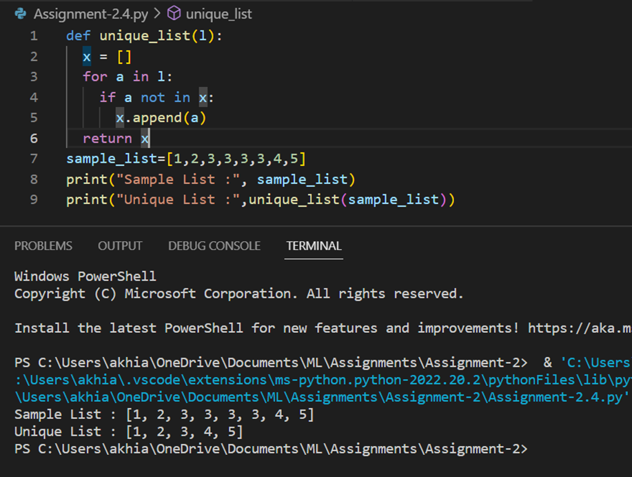Click the Python file icon in the breadcrumb
Image resolution: width=632 pixels, height=477 pixels.
[x=21, y=13]
